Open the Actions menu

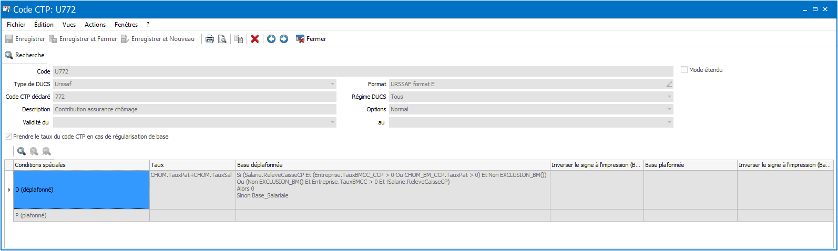(95, 25)
